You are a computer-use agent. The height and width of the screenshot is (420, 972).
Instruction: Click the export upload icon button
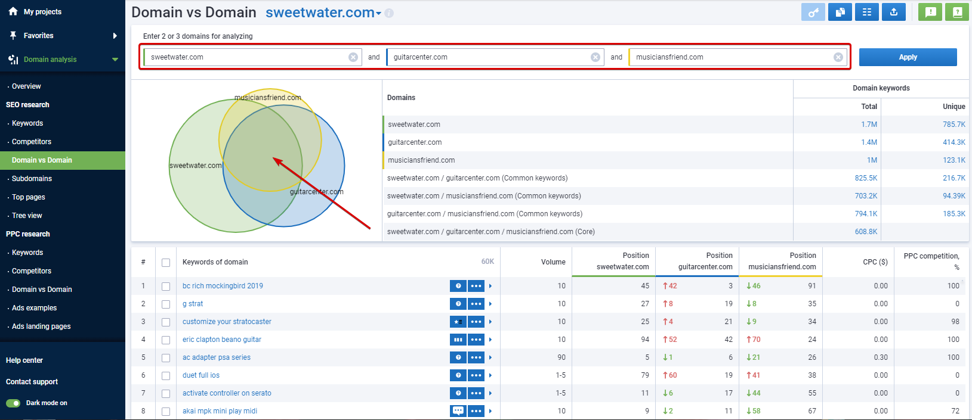(893, 12)
